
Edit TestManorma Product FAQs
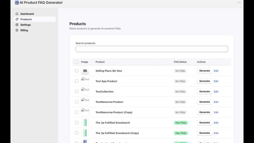point(216,102)
